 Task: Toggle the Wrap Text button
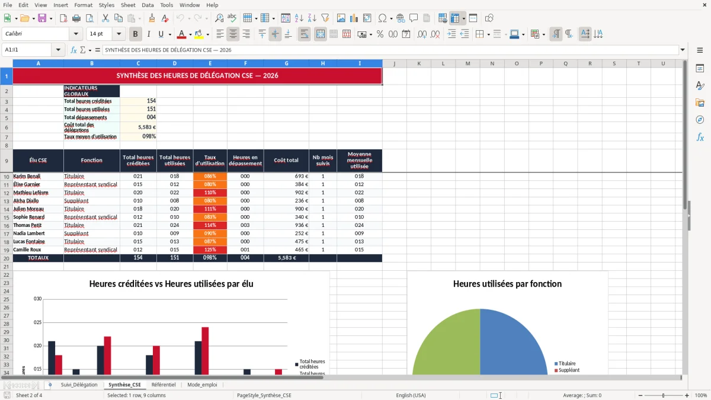(x=304, y=34)
